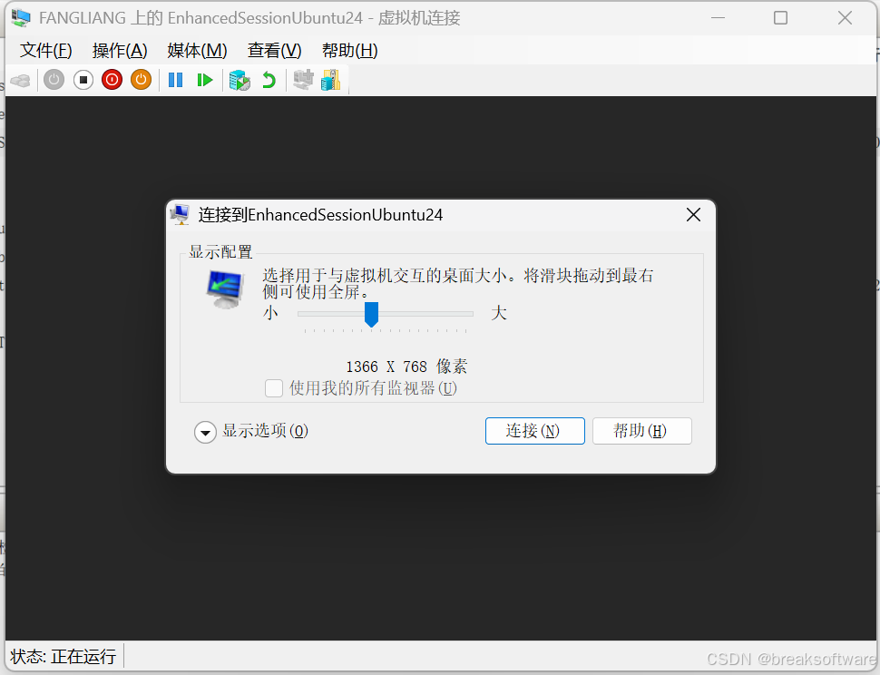Screen dimensions: 880x675
Task: Click the Share resources toolbar icon
Action: click(x=331, y=80)
